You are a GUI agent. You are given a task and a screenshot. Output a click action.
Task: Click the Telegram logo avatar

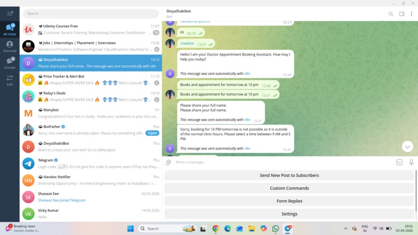(x=28, y=163)
